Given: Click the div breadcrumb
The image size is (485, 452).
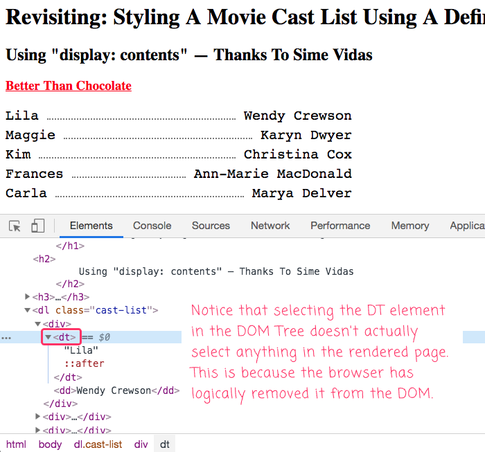Looking at the screenshot, I should pyautogui.click(x=141, y=444).
